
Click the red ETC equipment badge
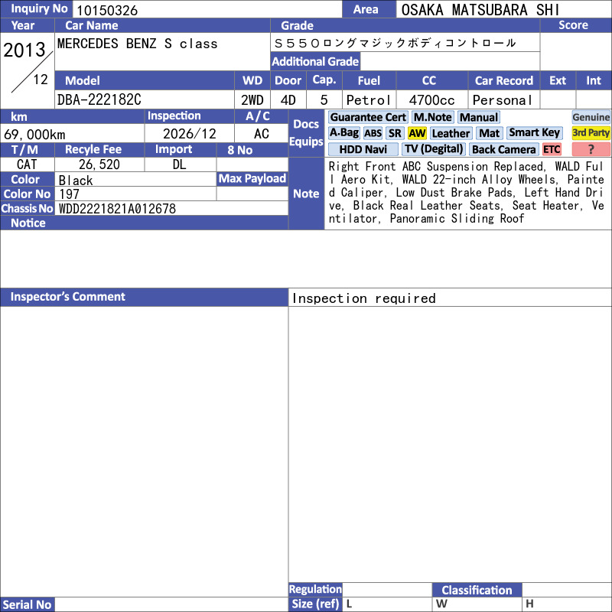pos(552,149)
